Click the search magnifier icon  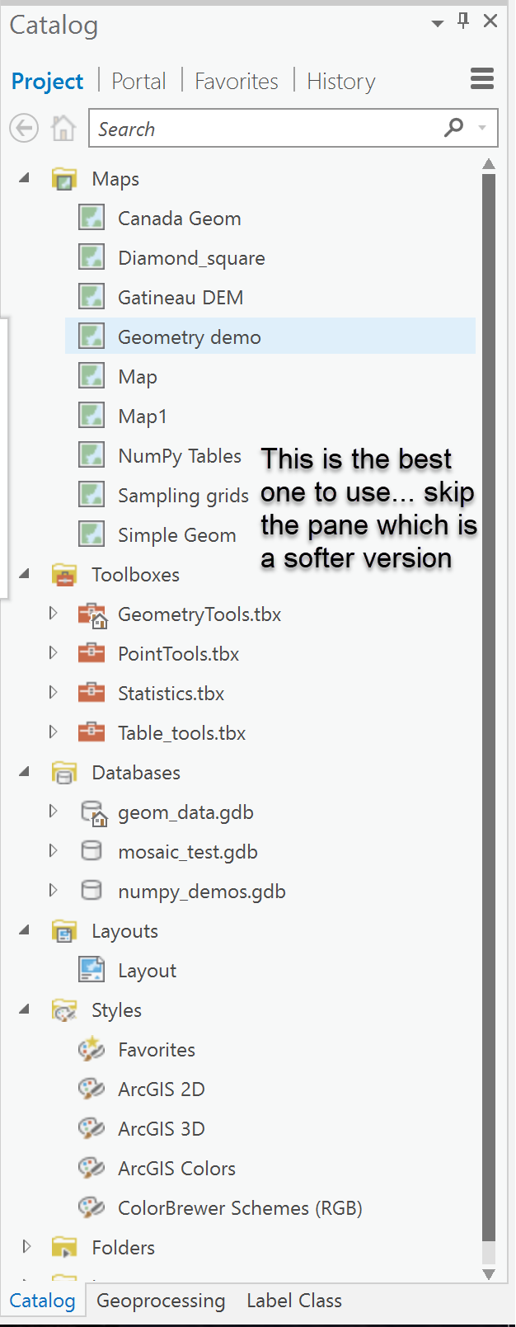(453, 128)
